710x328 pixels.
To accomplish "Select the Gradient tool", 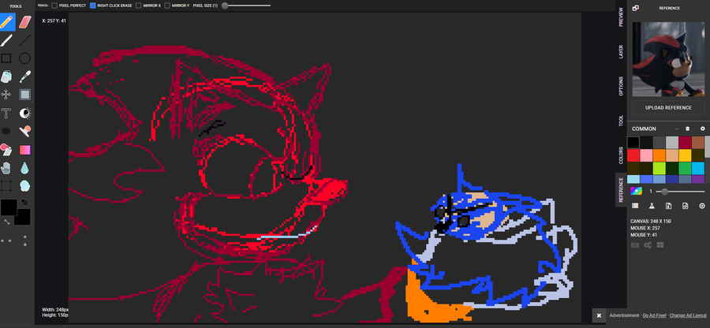I will (25, 150).
